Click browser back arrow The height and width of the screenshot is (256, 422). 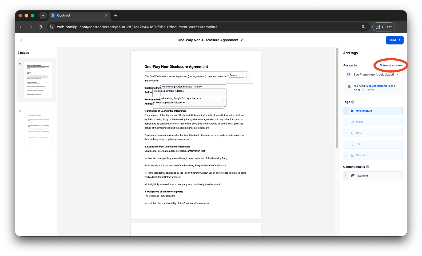point(21,27)
